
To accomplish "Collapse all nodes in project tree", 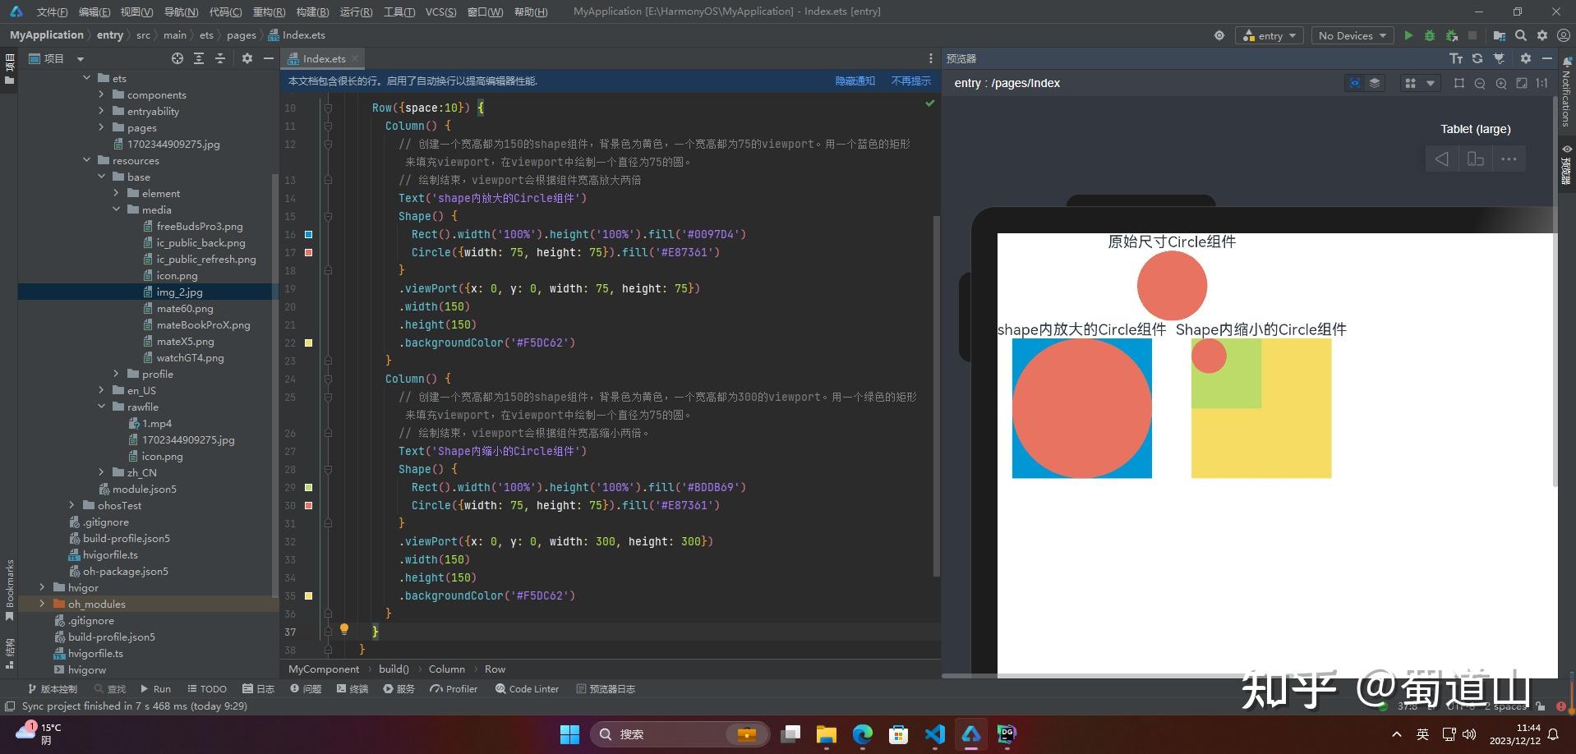I will [219, 58].
